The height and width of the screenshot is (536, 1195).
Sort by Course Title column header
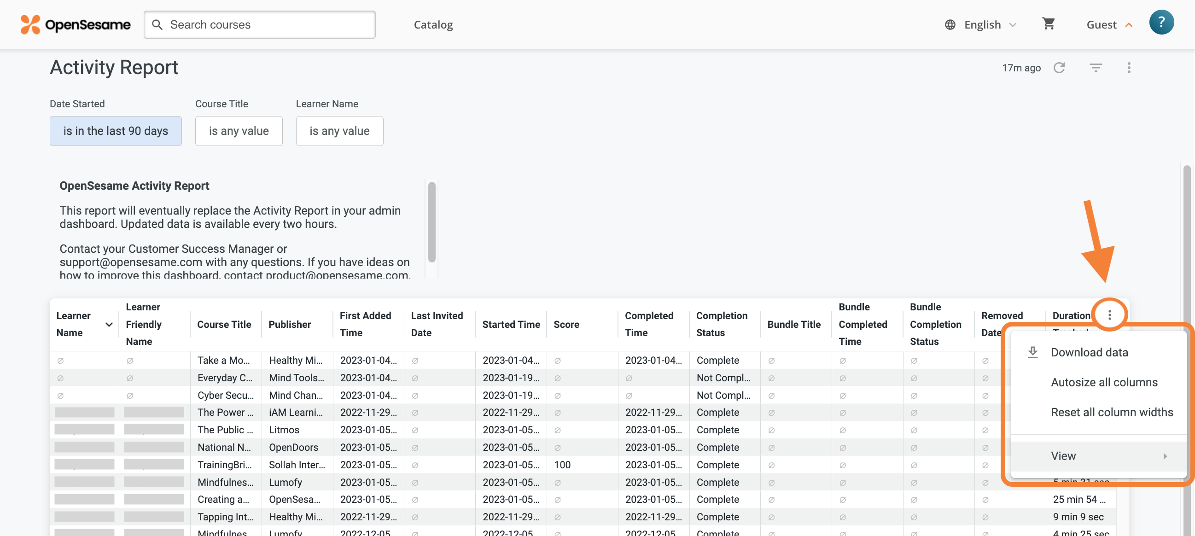[224, 324]
